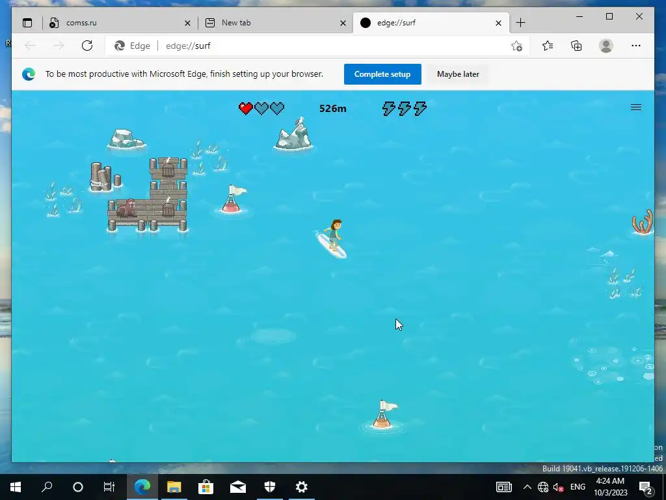Click Microsoft Edge in the taskbar

point(142,487)
